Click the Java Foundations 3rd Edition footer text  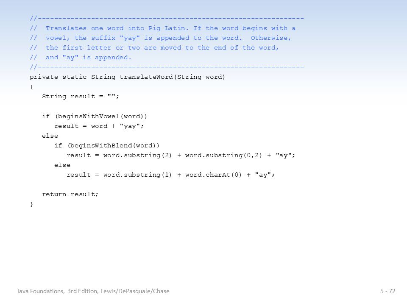coord(93,291)
